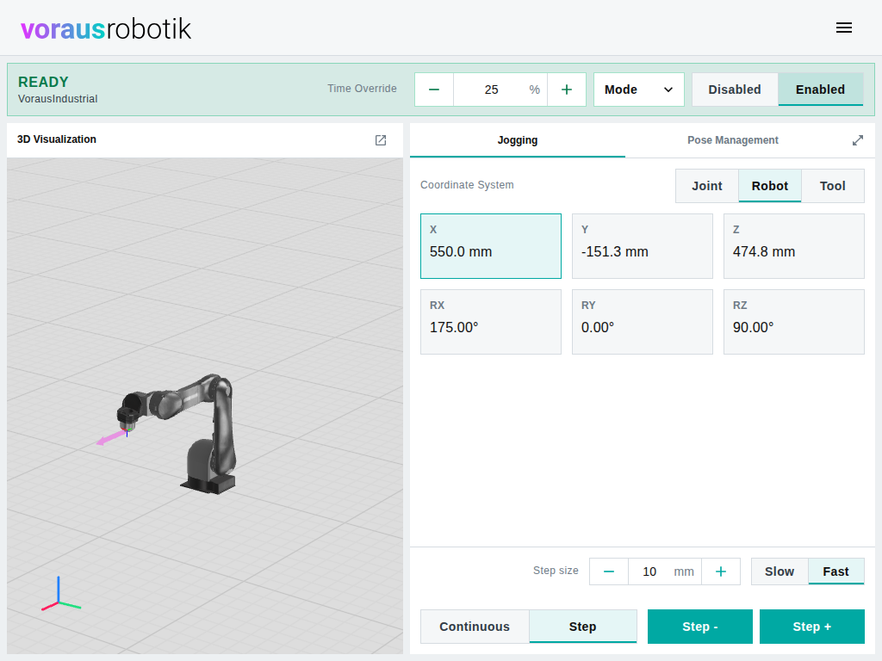The width and height of the screenshot is (882, 661).
Task: Select the Z axis card
Action: pos(793,246)
